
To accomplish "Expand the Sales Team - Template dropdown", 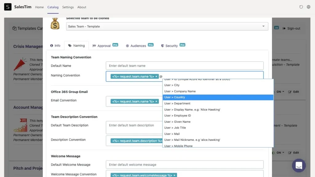I will tap(167, 26).
